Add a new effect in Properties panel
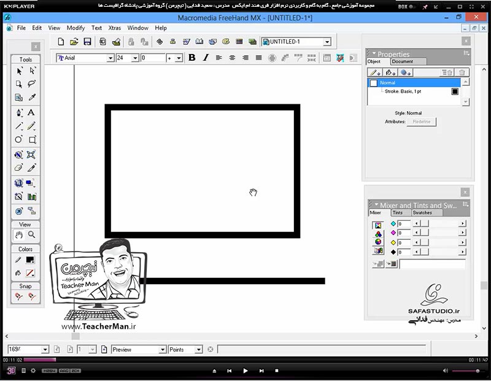 [x=406, y=72]
